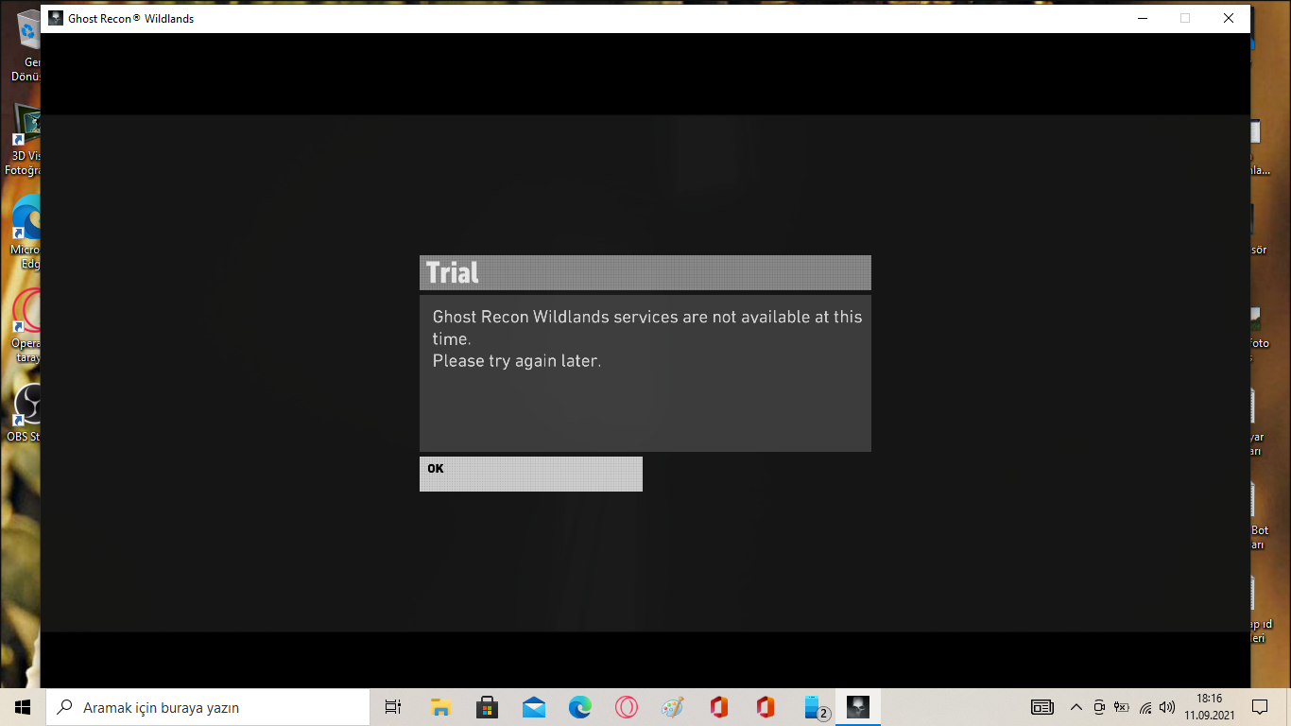Select the Ghost Recon Wildlands taskbar button
Image resolution: width=1291 pixels, height=726 pixels.
coord(858,707)
